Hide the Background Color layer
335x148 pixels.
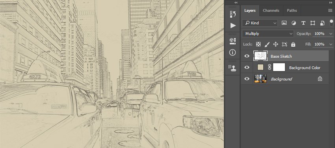[247, 67]
